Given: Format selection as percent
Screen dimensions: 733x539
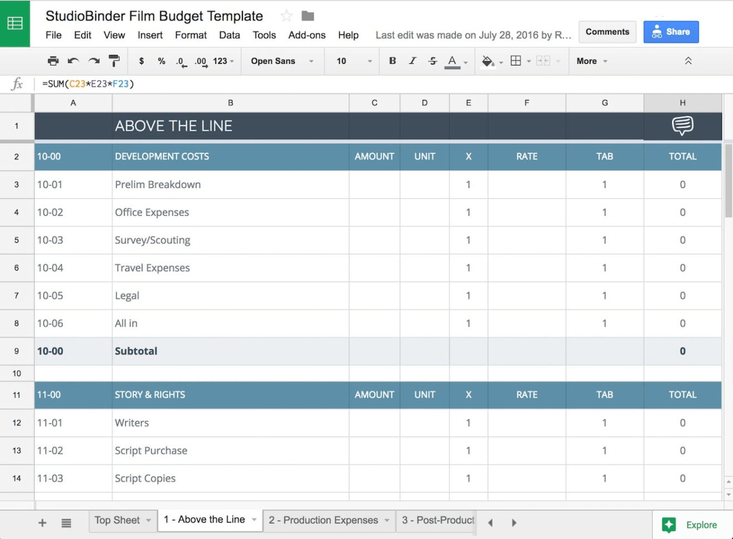Looking at the screenshot, I should click(161, 61).
